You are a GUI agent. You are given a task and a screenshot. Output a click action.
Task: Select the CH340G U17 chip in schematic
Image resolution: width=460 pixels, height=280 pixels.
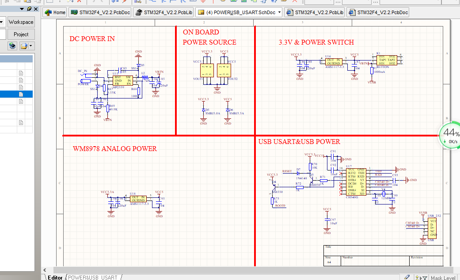pyautogui.click(x=356, y=182)
